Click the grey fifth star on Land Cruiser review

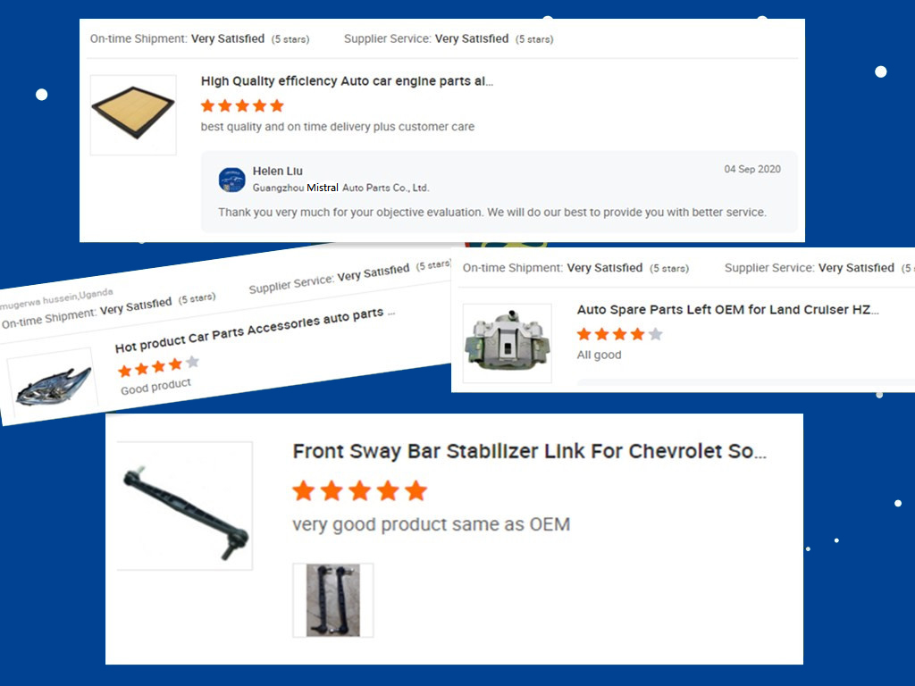(x=655, y=334)
